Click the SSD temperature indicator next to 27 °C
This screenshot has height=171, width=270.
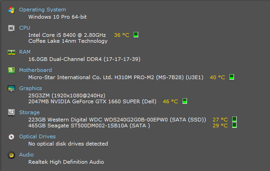point(234,119)
